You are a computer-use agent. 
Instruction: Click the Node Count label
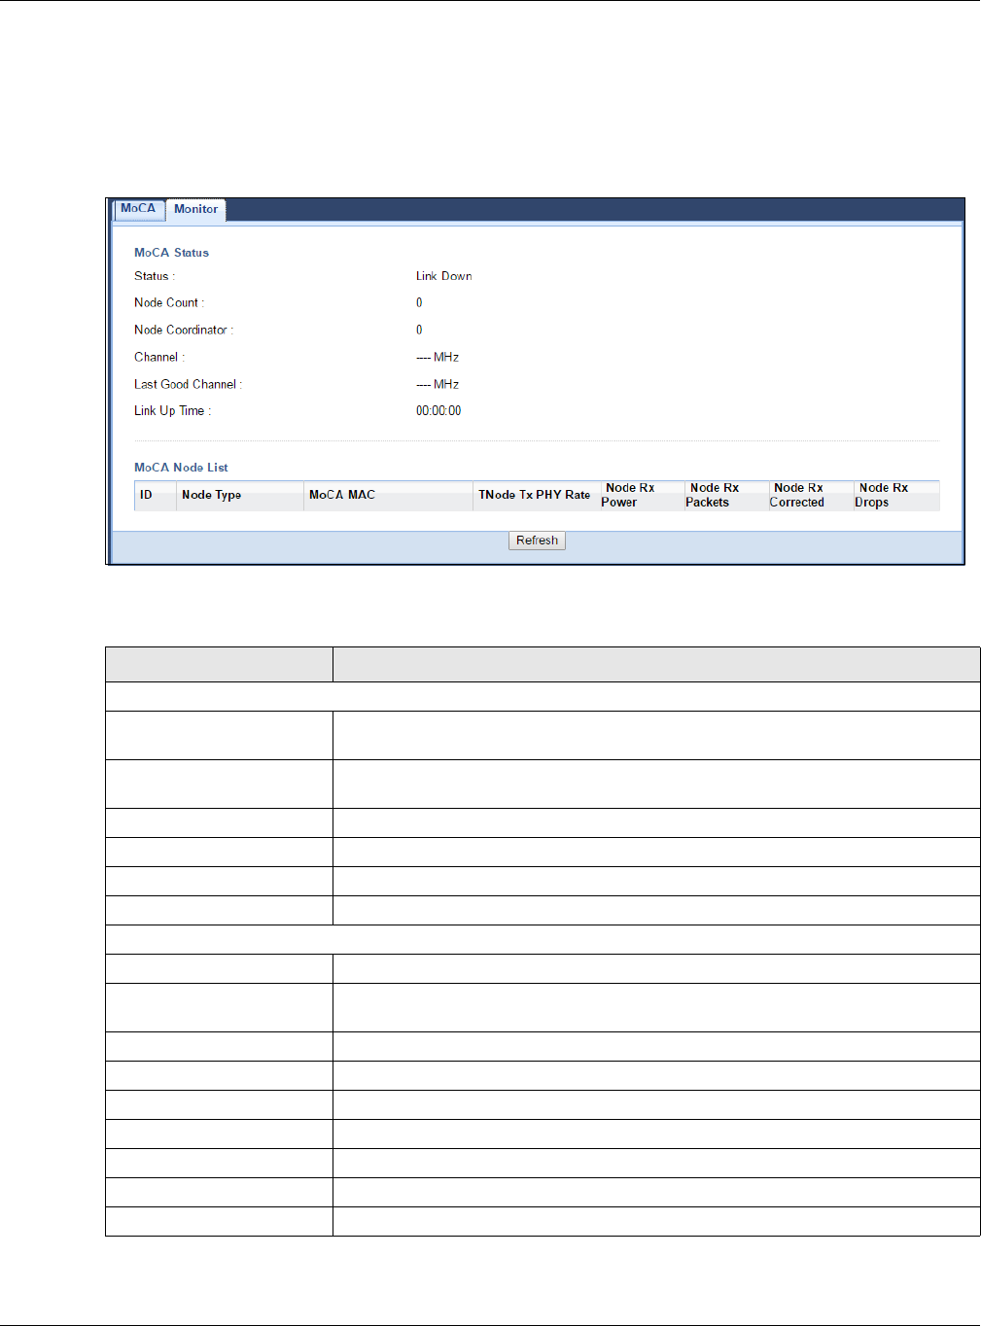click(x=169, y=303)
